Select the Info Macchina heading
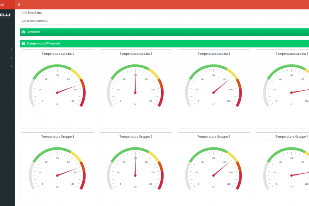Screen dimensions: 309x206 point(32,13)
